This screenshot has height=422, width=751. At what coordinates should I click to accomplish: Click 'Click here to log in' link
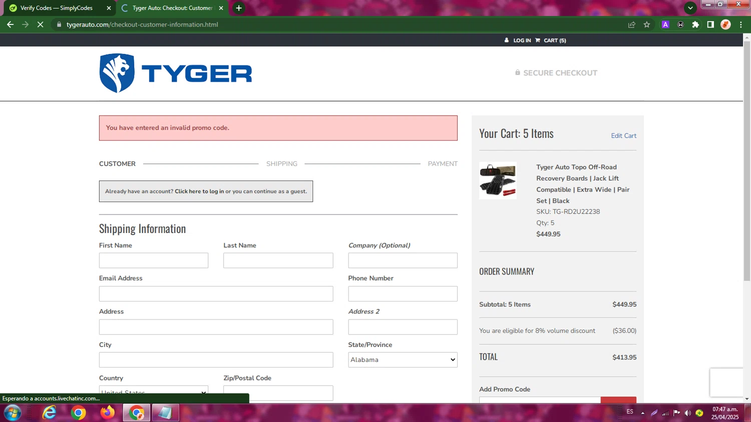click(x=199, y=191)
